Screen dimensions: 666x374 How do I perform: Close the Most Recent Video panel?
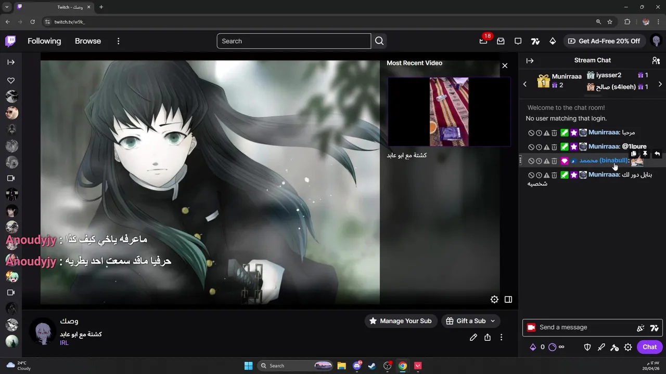(505, 65)
